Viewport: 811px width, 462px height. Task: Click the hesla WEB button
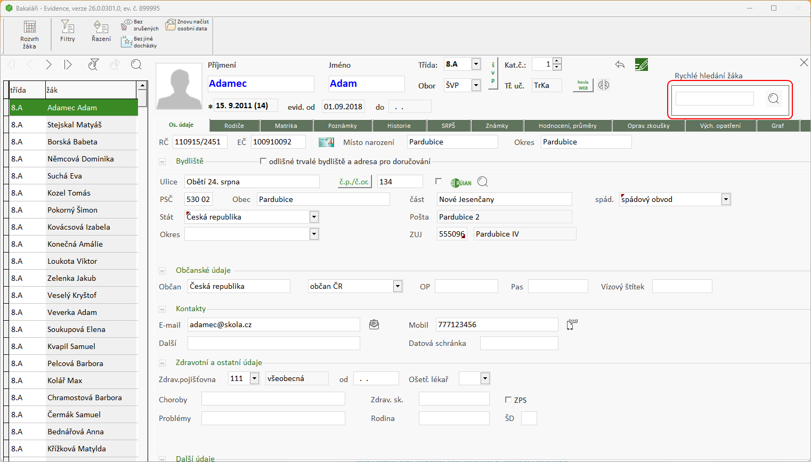point(583,85)
